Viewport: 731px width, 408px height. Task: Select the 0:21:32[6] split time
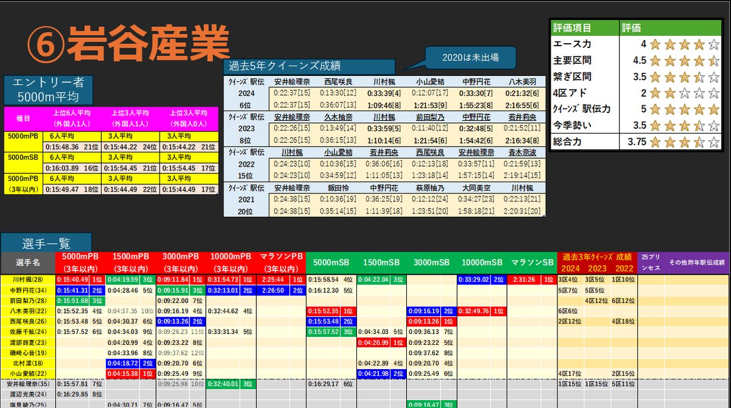point(521,92)
